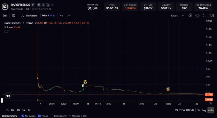Click the 09:10 time axis label
The height and width of the screenshot is (118, 217).
pos(168,104)
